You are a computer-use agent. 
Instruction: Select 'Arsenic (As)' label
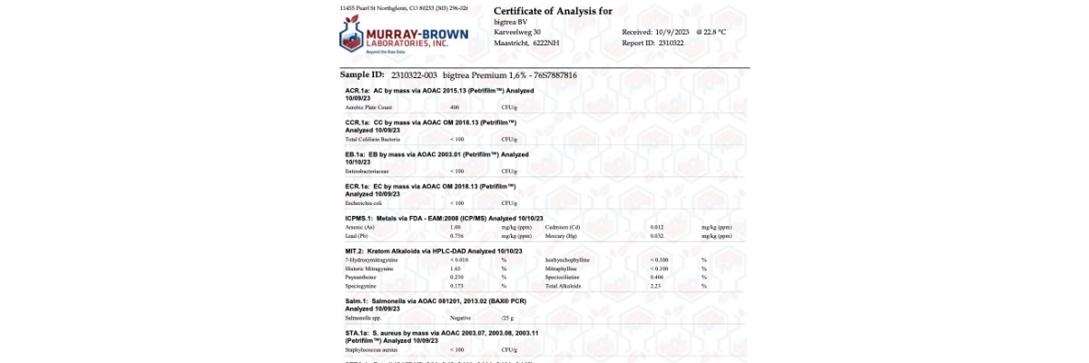[359, 226]
